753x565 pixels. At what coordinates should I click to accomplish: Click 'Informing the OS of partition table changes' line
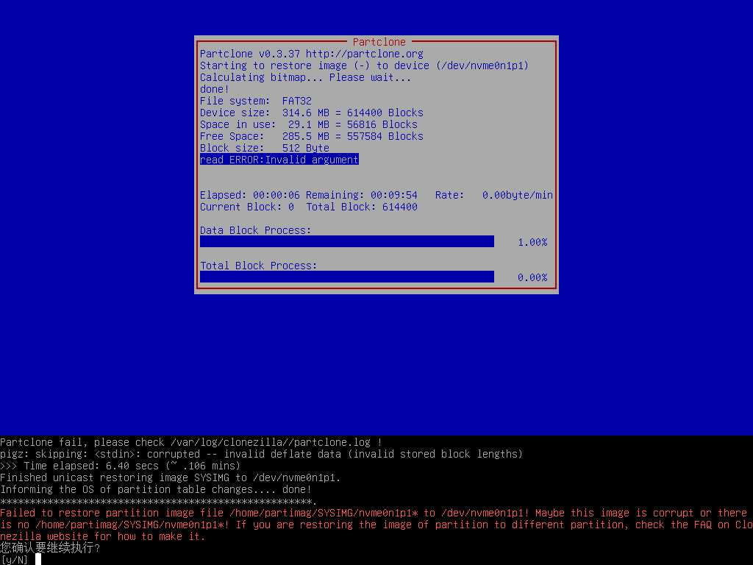click(x=156, y=489)
